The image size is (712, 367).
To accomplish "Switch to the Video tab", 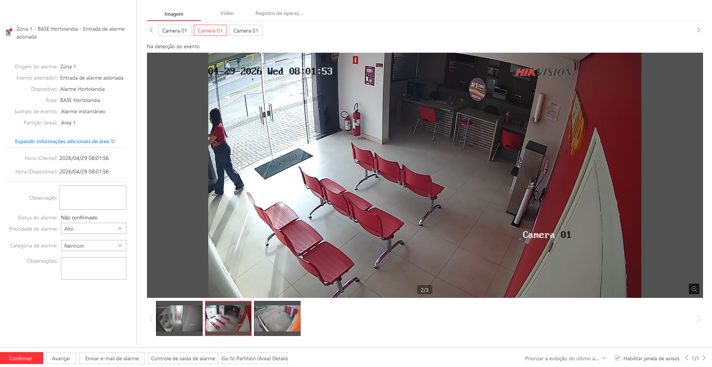I will (x=227, y=13).
